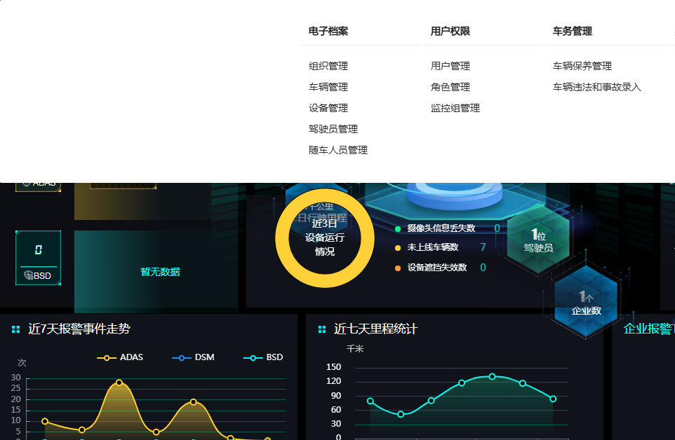The height and width of the screenshot is (440, 675).
Task: Open 车辆违法和事故录入 menu entry
Action: click(x=597, y=87)
